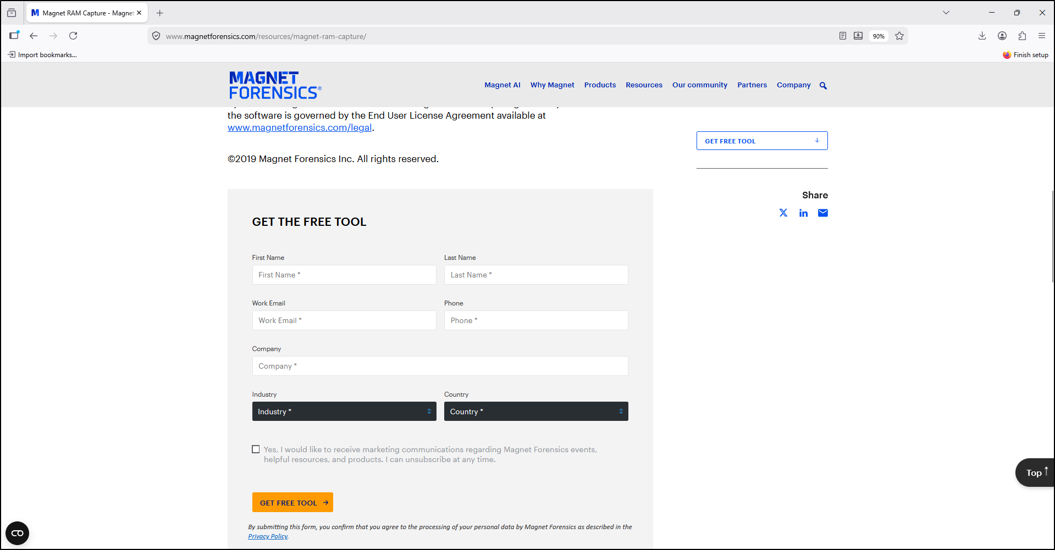Viewport: 1055px width, 550px height.
Task: Click the site search magnifier icon
Action: [823, 86]
